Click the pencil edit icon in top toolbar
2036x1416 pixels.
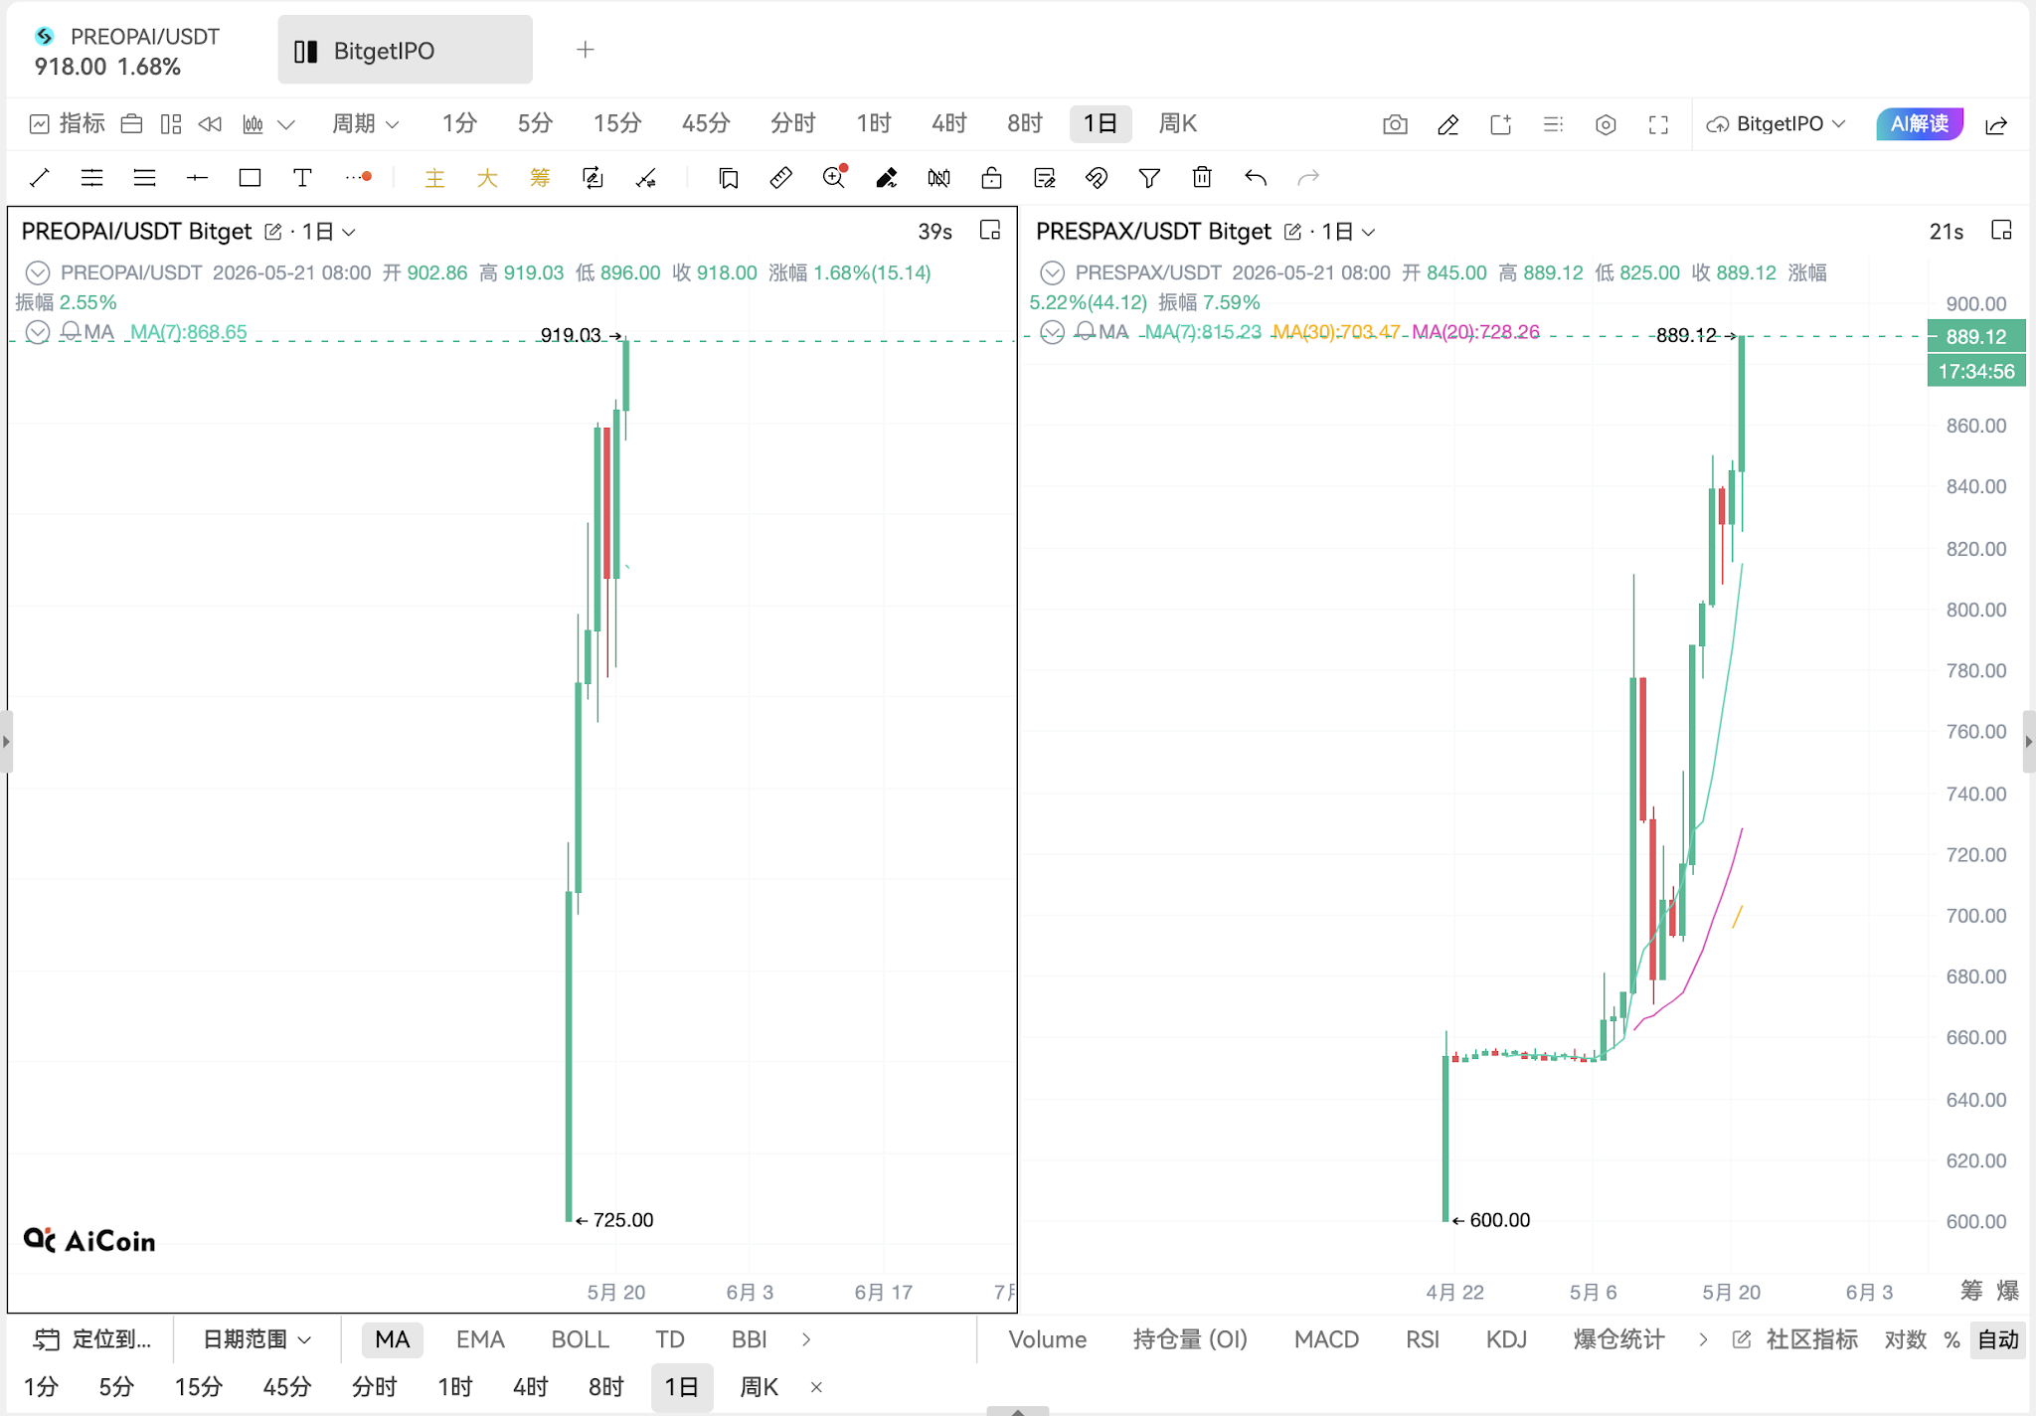click(1447, 124)
